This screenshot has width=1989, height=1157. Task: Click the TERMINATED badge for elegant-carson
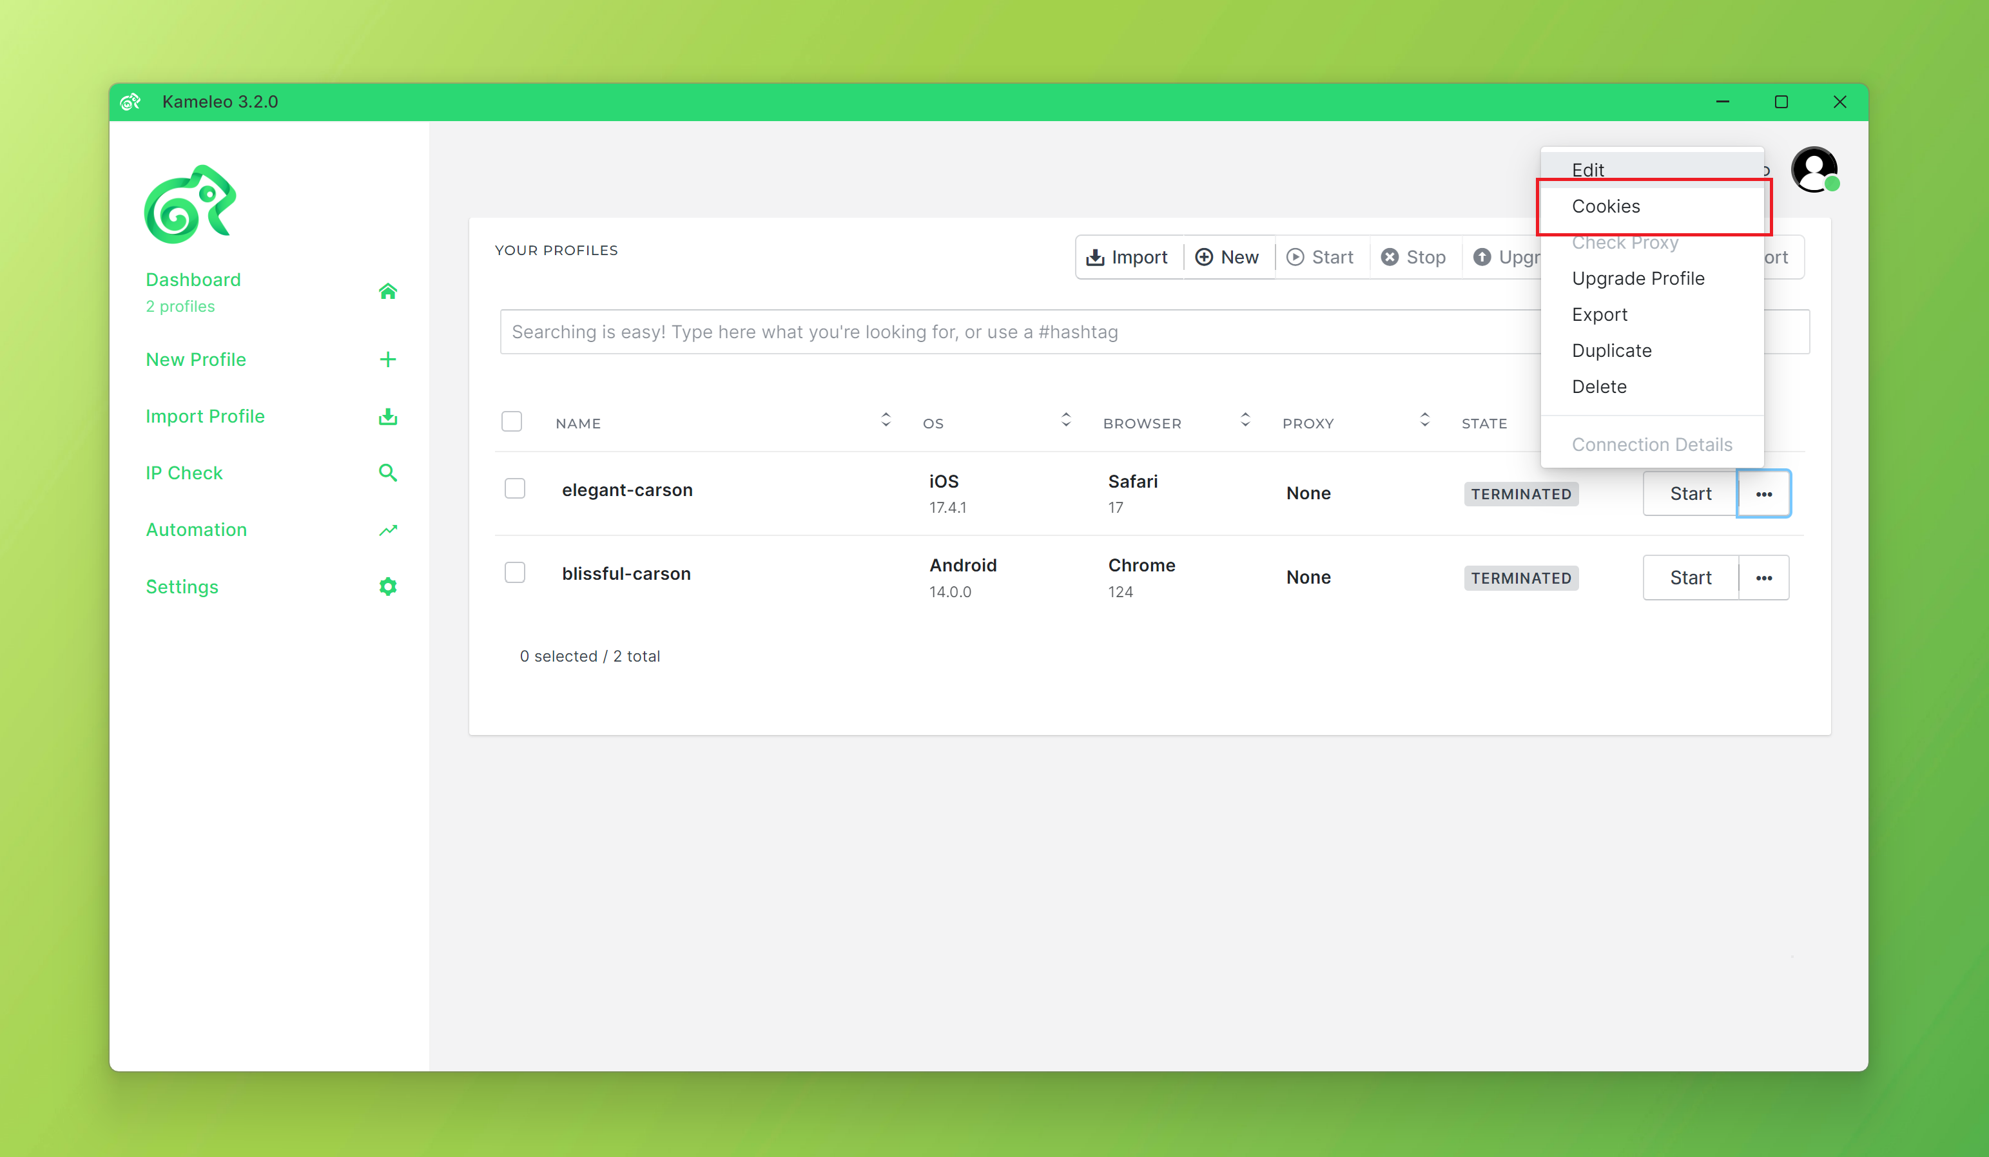(x=1521, y=495)
